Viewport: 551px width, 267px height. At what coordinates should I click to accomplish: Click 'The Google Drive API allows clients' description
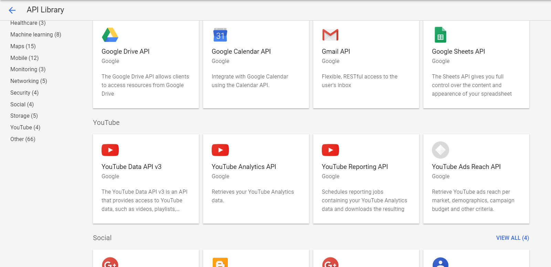[145, 85]
